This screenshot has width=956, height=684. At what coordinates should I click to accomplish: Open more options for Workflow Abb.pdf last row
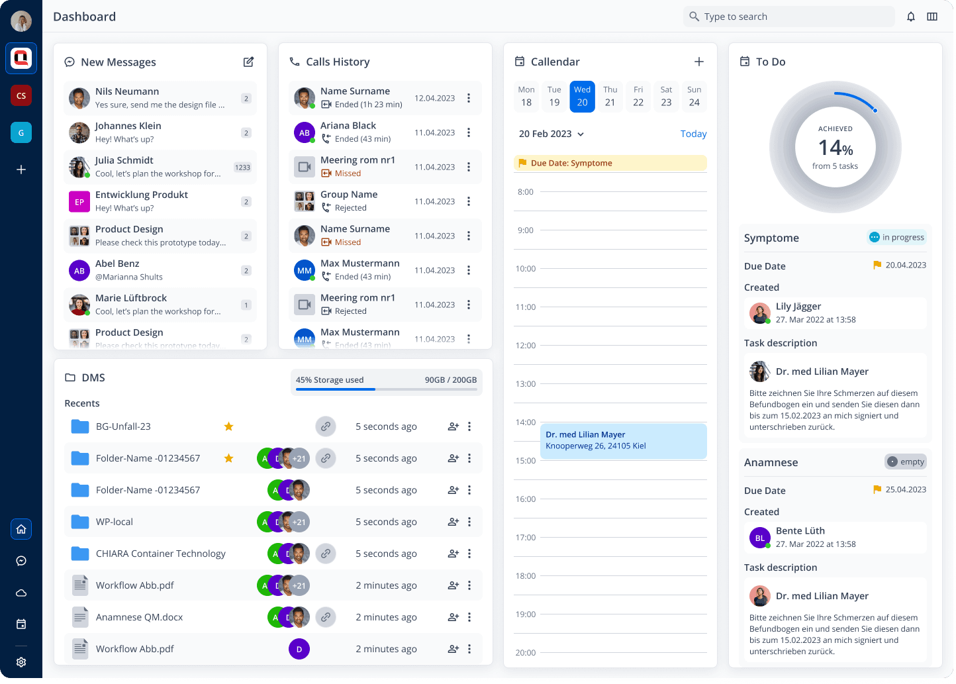pos(469,649)
